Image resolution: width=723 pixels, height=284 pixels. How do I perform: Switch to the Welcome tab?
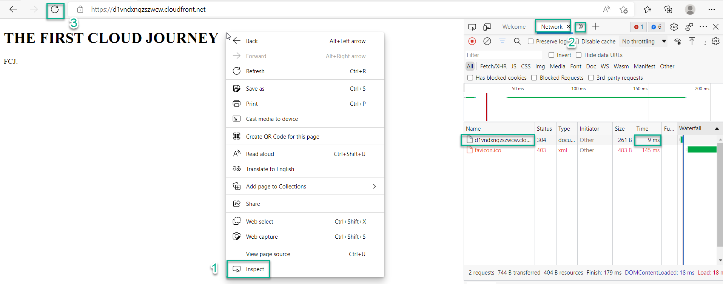[x=514, y=27]
